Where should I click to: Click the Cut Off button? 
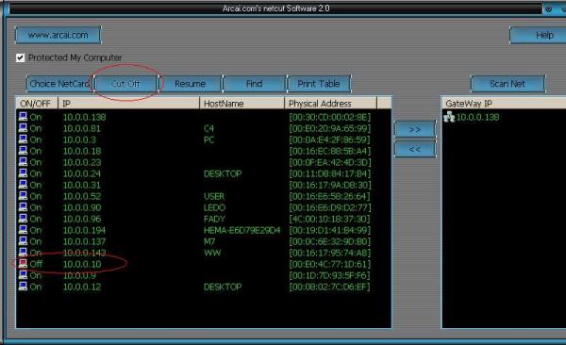(125, 84)
